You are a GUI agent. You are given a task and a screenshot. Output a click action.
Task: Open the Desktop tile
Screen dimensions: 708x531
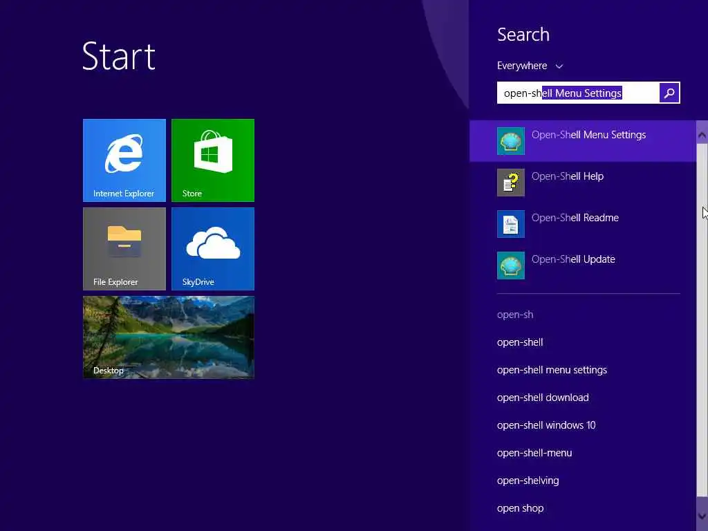[x=169, y=337]
